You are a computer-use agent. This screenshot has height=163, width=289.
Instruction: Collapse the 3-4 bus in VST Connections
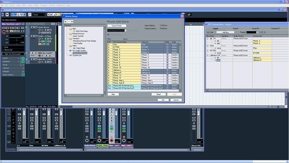coord(207,39)
